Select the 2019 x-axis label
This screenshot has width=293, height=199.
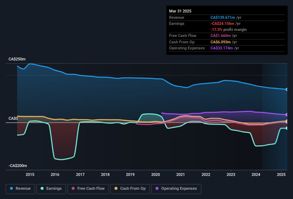(130, 174)
